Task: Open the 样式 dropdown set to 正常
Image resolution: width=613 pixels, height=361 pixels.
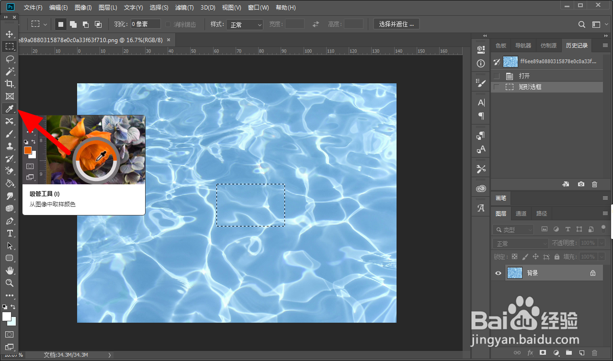Action: coord(245,24)
